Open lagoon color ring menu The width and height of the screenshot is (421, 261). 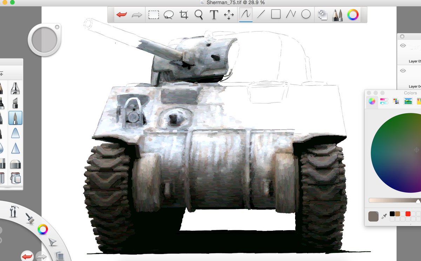click(x=42, y=229)
